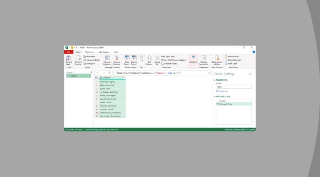Click the Group By icon
The image size is (320, 177).
tap(157, 58)
